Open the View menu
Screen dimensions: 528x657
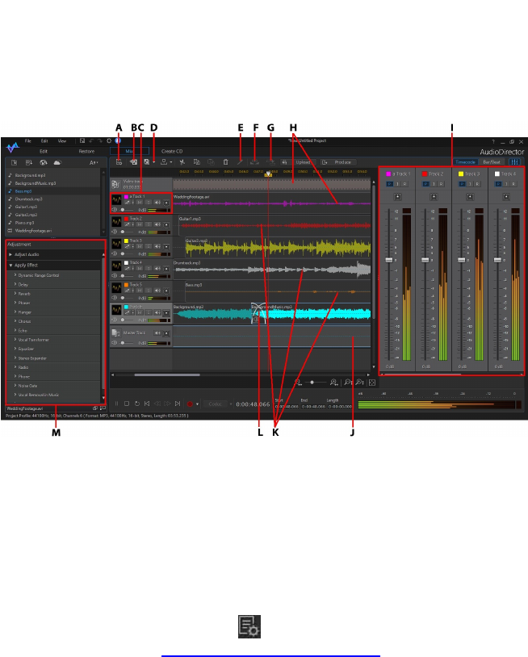[x=62, y=141]
